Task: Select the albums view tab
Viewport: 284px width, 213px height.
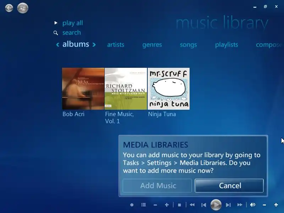Action: pos(76,44)
